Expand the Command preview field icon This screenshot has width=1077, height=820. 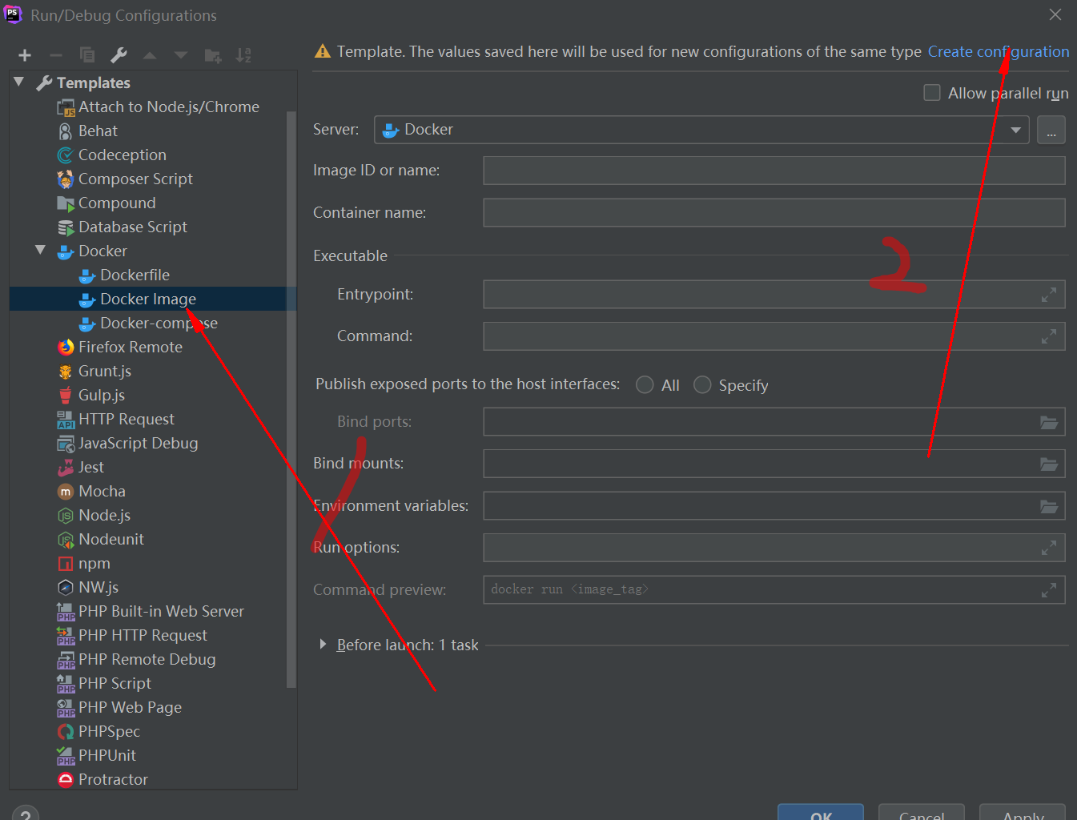pos(1049,590)
